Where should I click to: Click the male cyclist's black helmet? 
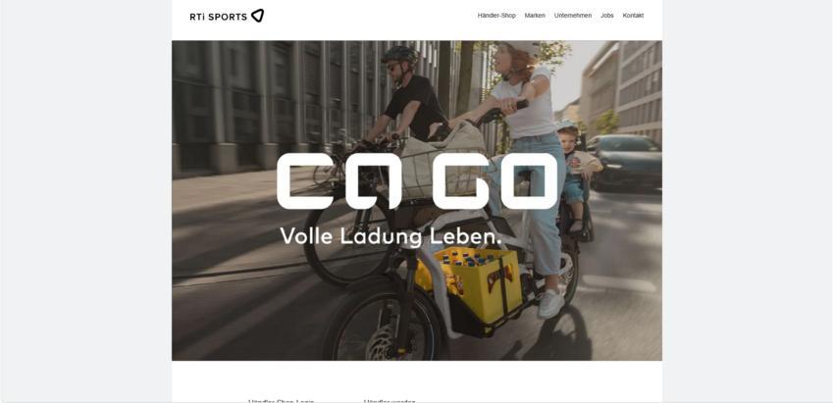click(399, 54)
